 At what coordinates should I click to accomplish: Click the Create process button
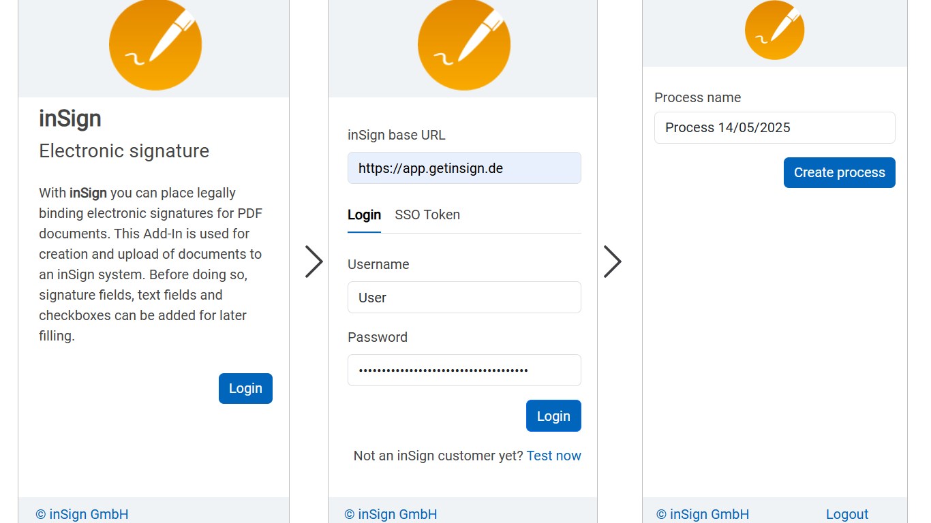tap(839, 173)
